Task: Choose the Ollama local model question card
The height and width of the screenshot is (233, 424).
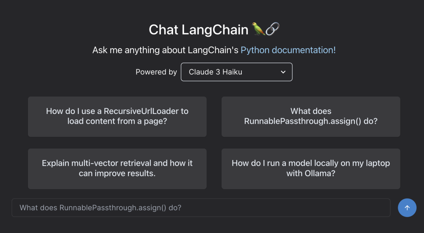Action: [x=311, y=168]
